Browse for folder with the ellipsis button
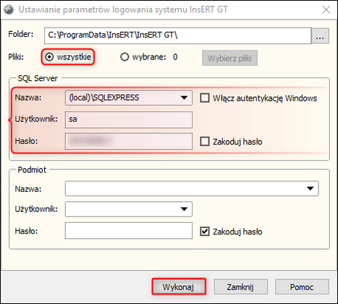 tap(320, 35)
